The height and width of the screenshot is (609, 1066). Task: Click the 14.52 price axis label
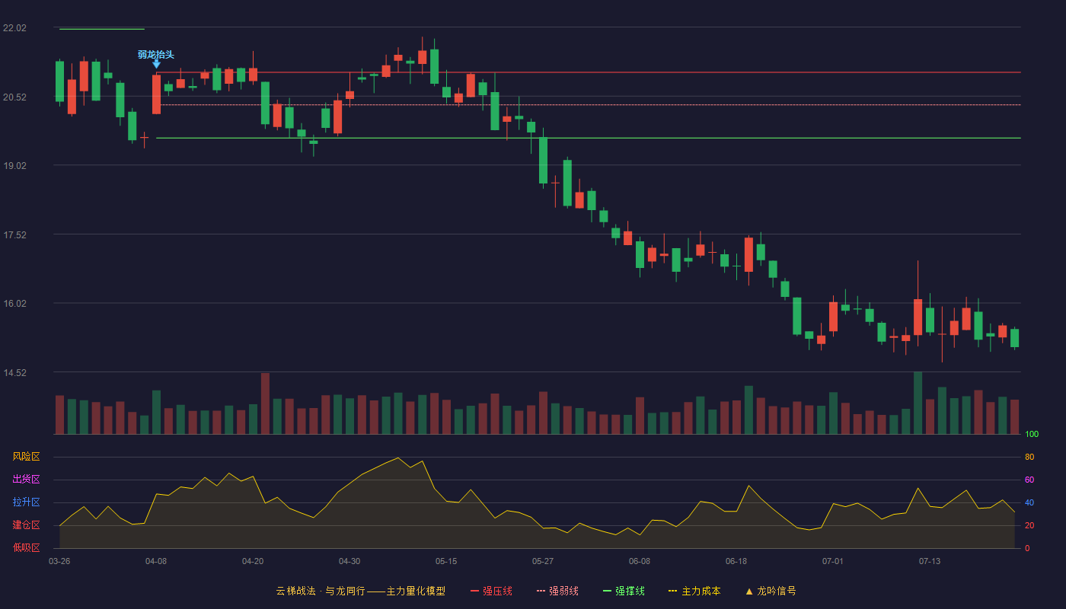point(14,373)
